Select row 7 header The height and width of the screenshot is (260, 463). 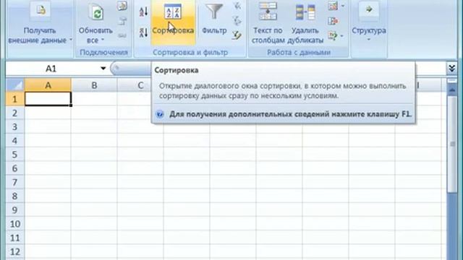14,182
